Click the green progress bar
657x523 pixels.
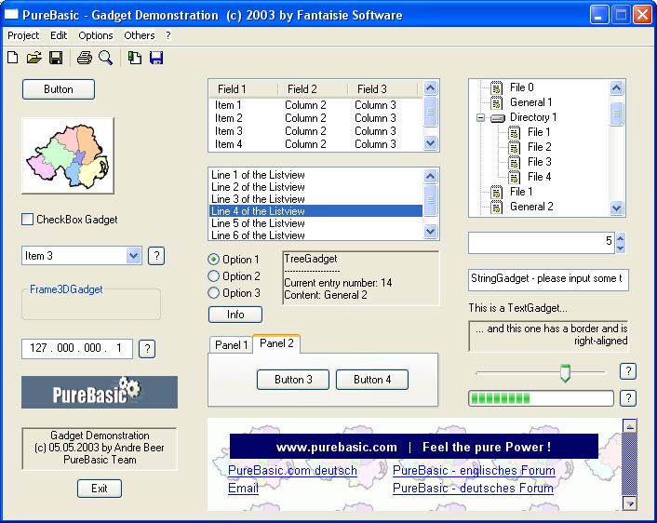[x=541, y=398]
